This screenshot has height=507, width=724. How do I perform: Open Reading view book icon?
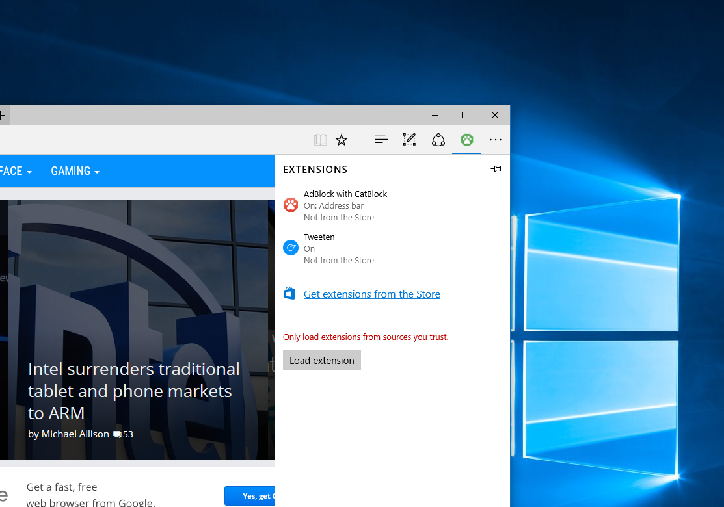[x=321, y=140]
